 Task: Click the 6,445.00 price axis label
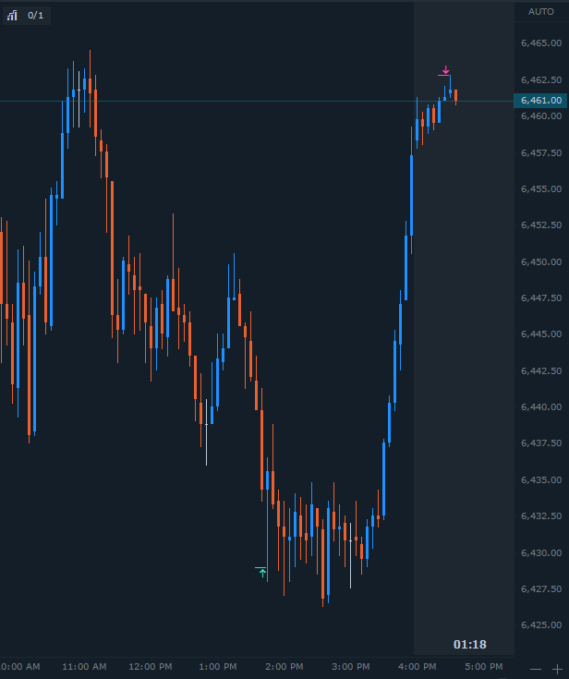pos(541,333)
